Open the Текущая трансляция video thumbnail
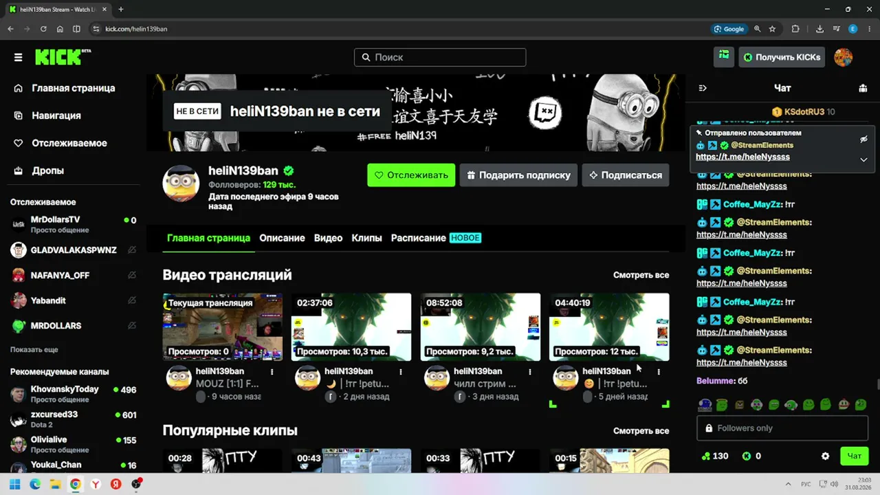Image resolution: width=880 pixels, height=495 pixels. point(222,327)
